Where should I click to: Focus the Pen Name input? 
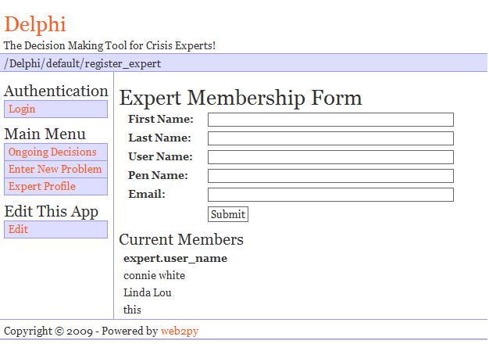[330, 176]
